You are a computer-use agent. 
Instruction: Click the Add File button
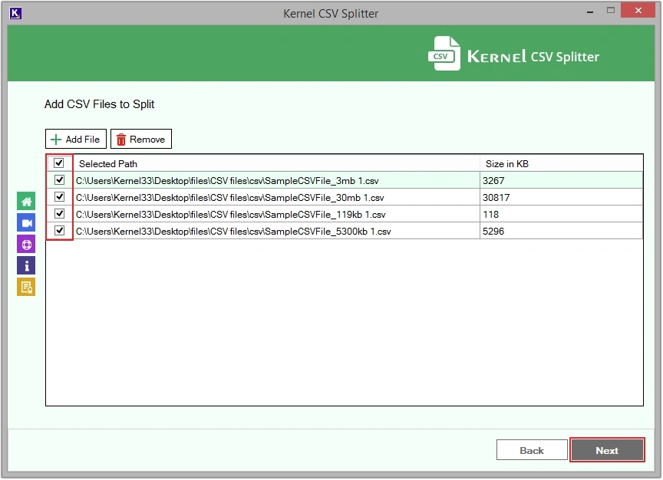click(x=75, y=139)
